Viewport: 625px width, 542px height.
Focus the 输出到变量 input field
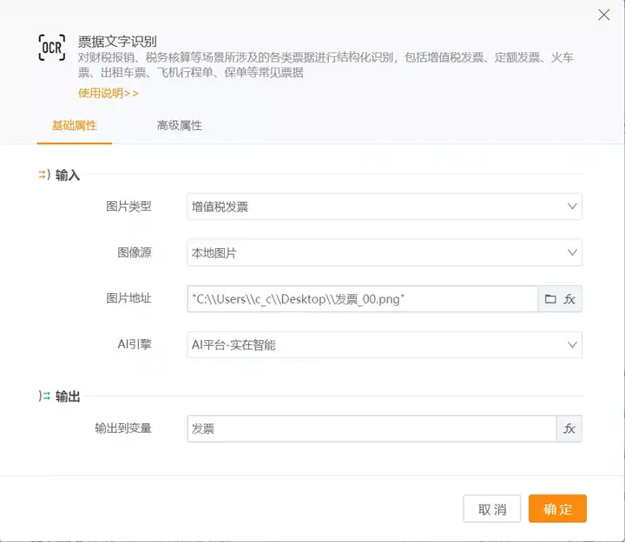[x=371, y=428]
